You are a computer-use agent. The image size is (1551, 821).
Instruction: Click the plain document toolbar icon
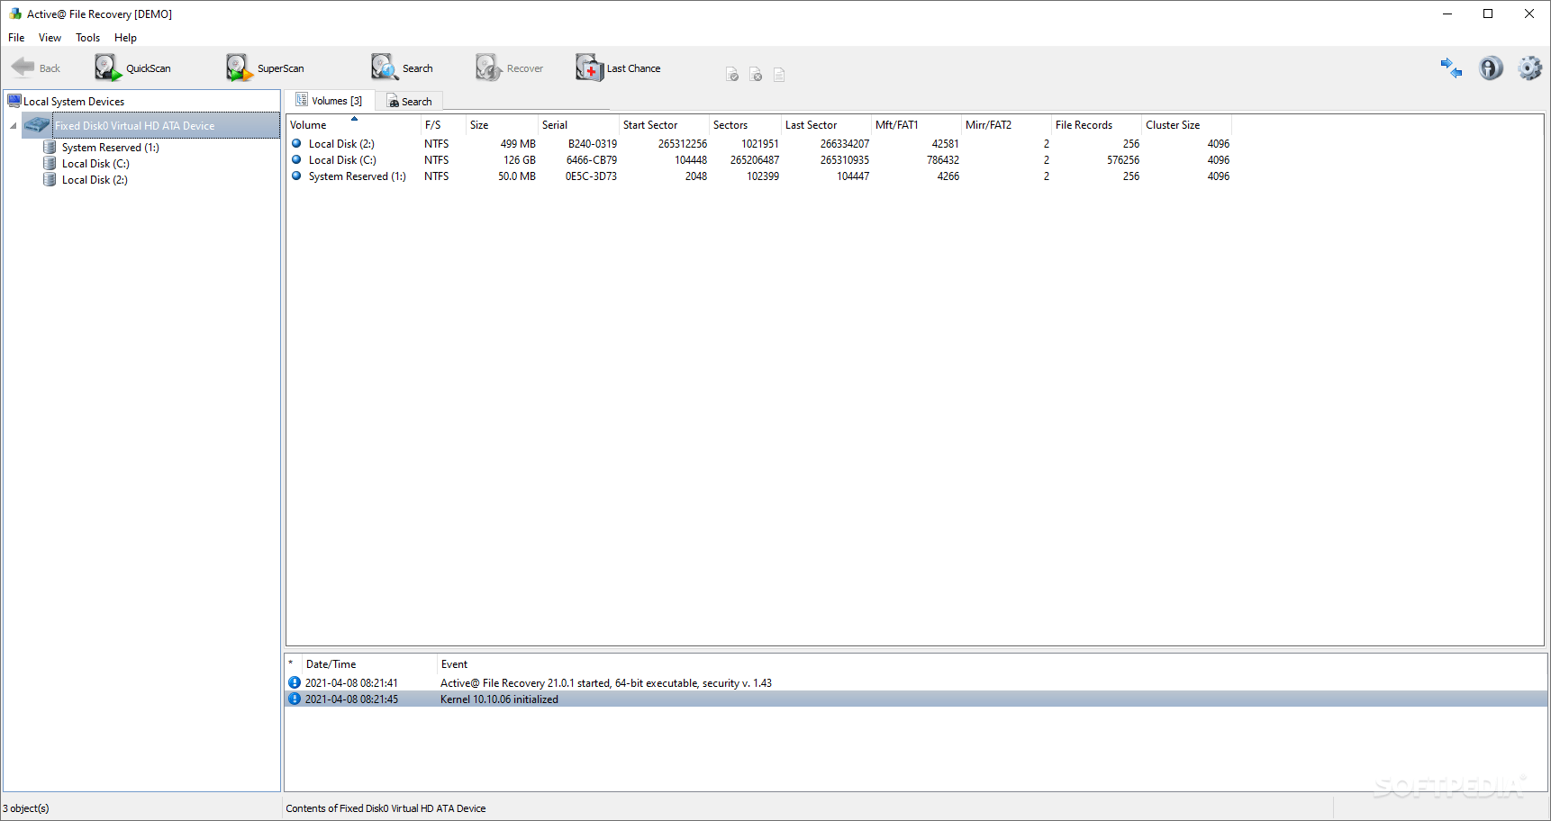pyautogui.click(x=779, y=75)
